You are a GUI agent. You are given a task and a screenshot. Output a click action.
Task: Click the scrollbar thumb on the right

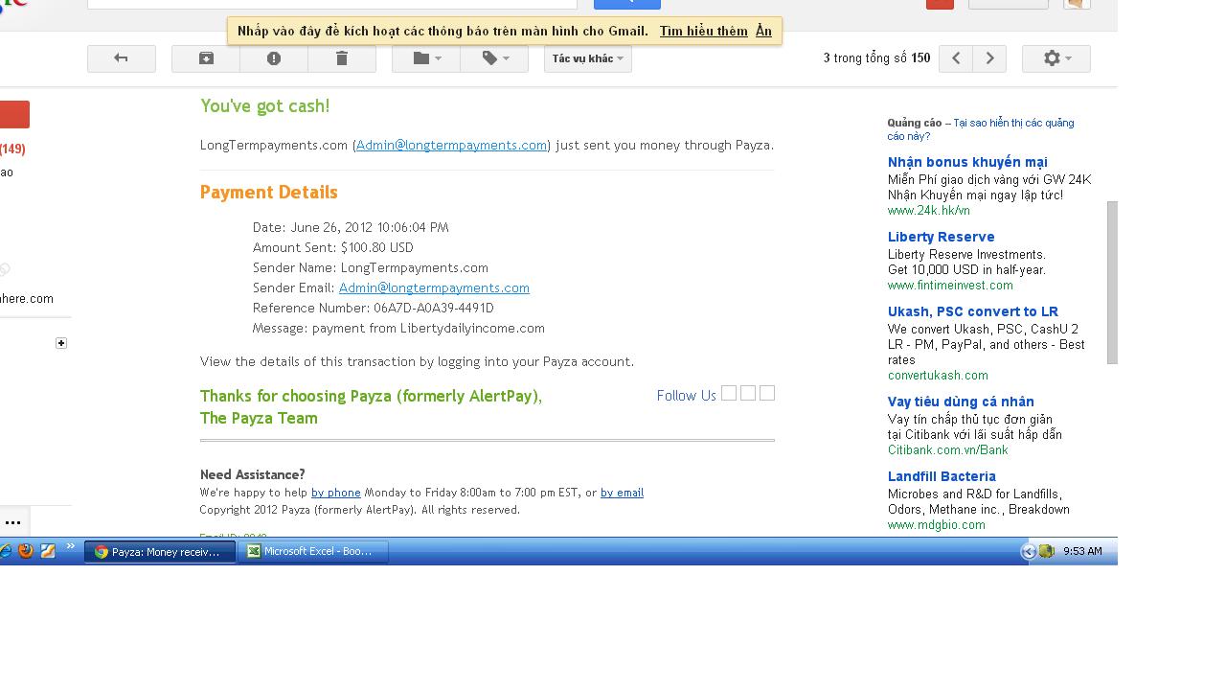pos(1112,283)
